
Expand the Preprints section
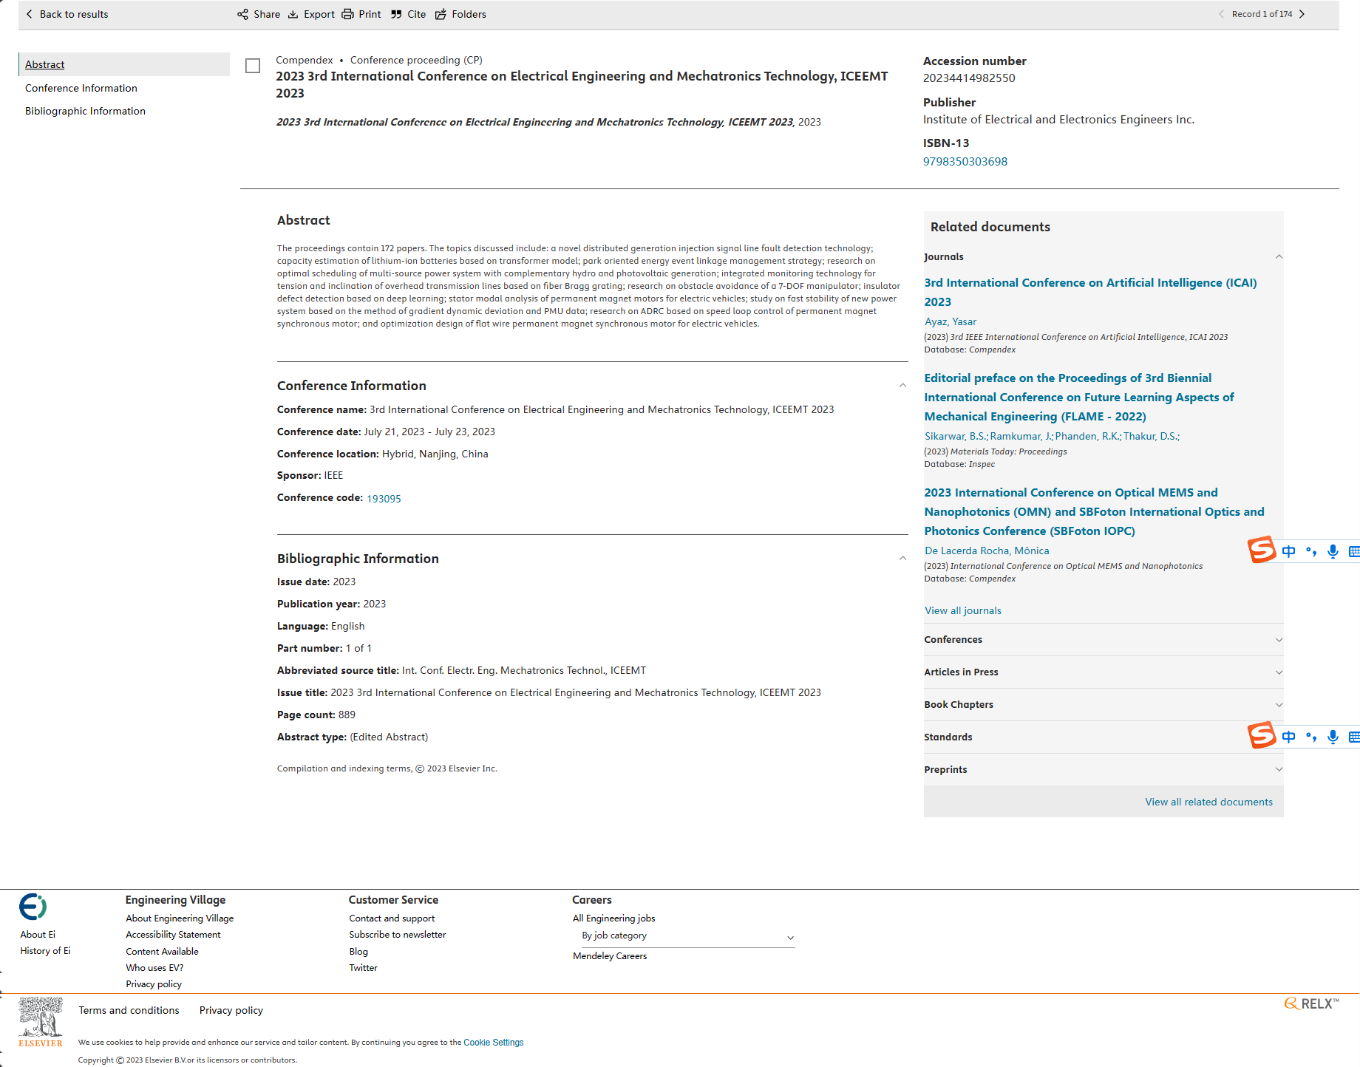pos(1279,769)
